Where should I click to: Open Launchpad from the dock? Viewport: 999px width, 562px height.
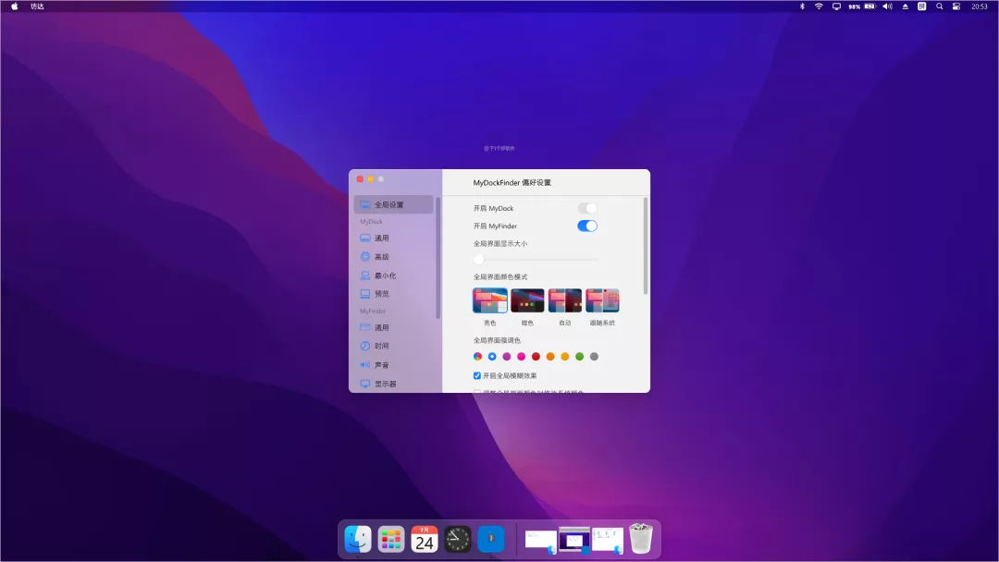coord(389,538)
